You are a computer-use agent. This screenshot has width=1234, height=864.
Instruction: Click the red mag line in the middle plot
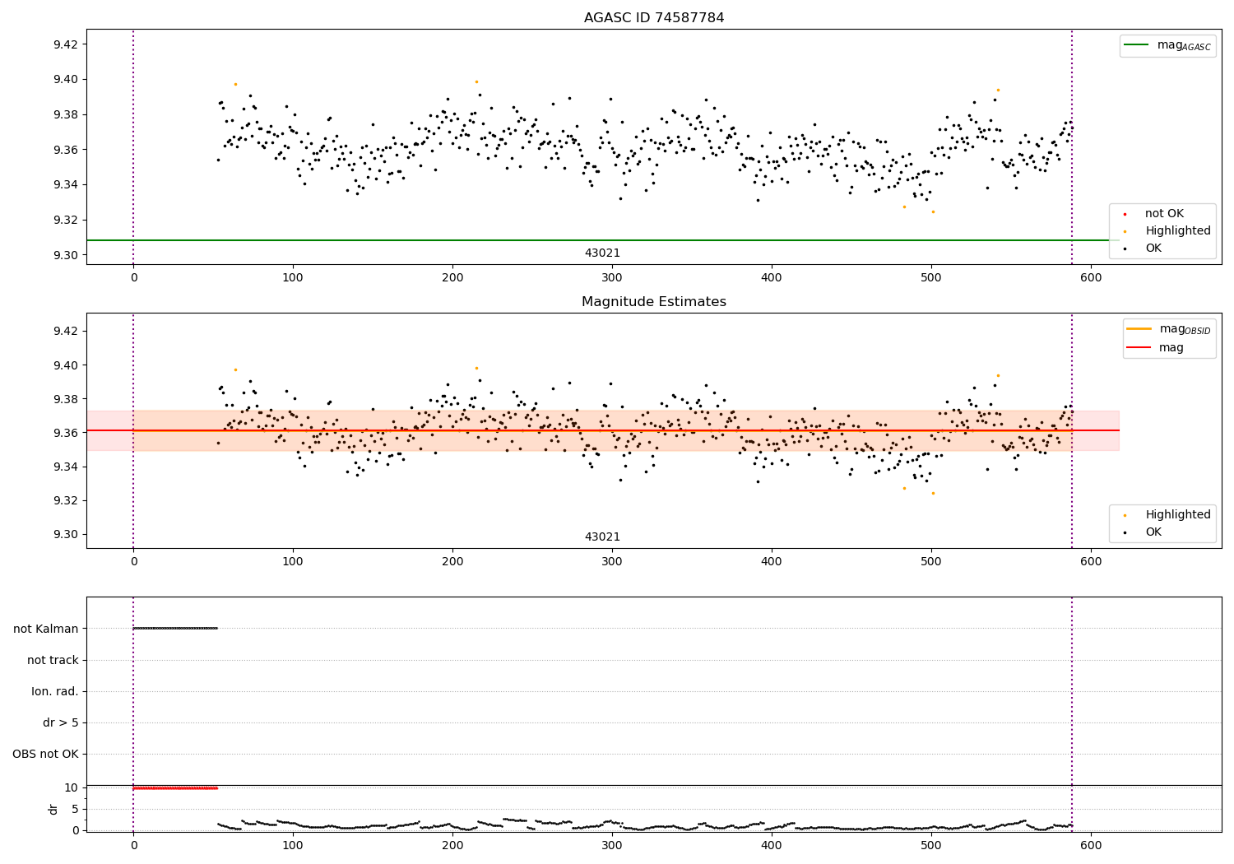(602, 430)
